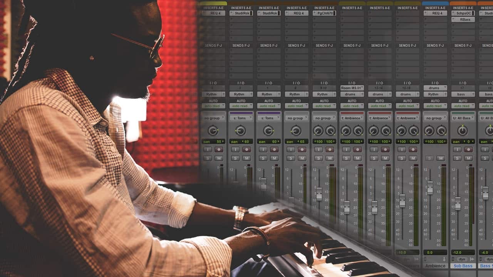493x277 pixels.
Task: Select the Sub Bass track name
Action: click(x=463, y=266)
